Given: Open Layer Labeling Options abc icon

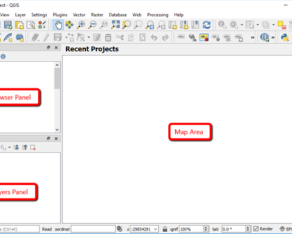Looking at the screenshot, I should coord(181,37).
